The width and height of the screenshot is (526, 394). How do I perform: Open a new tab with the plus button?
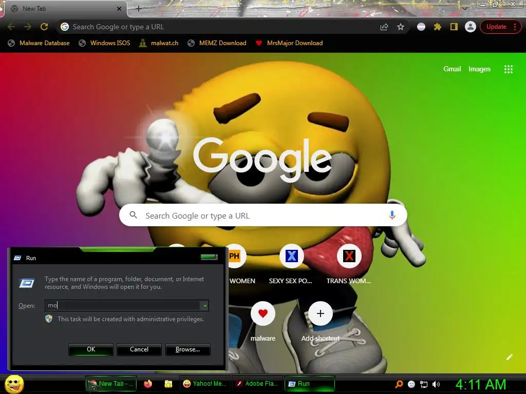point(139,9)
